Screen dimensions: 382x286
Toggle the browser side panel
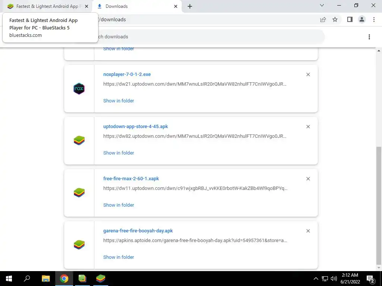[x=350, y=19]
